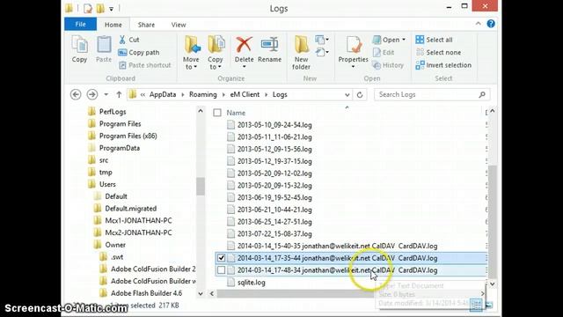Screen dimensions: 563x317
Task: Refresh the Logs folder view
Action: pos(360,94)
